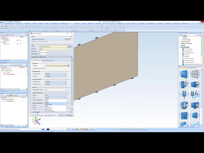Open the facade icon with info badge and chain, left column
Screen dimensions: 204x153
[184, 105]
